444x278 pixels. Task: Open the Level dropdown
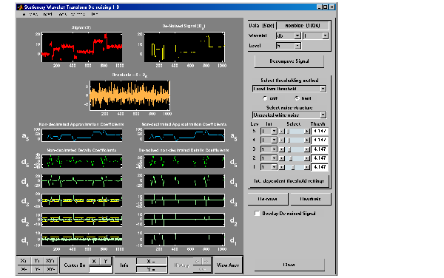(289, 46)
